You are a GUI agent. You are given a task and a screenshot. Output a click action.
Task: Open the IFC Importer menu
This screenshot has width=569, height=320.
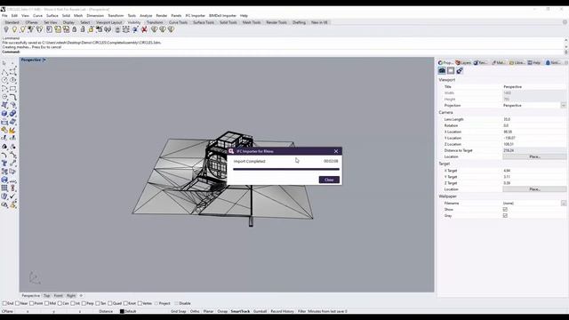(196, 16)
